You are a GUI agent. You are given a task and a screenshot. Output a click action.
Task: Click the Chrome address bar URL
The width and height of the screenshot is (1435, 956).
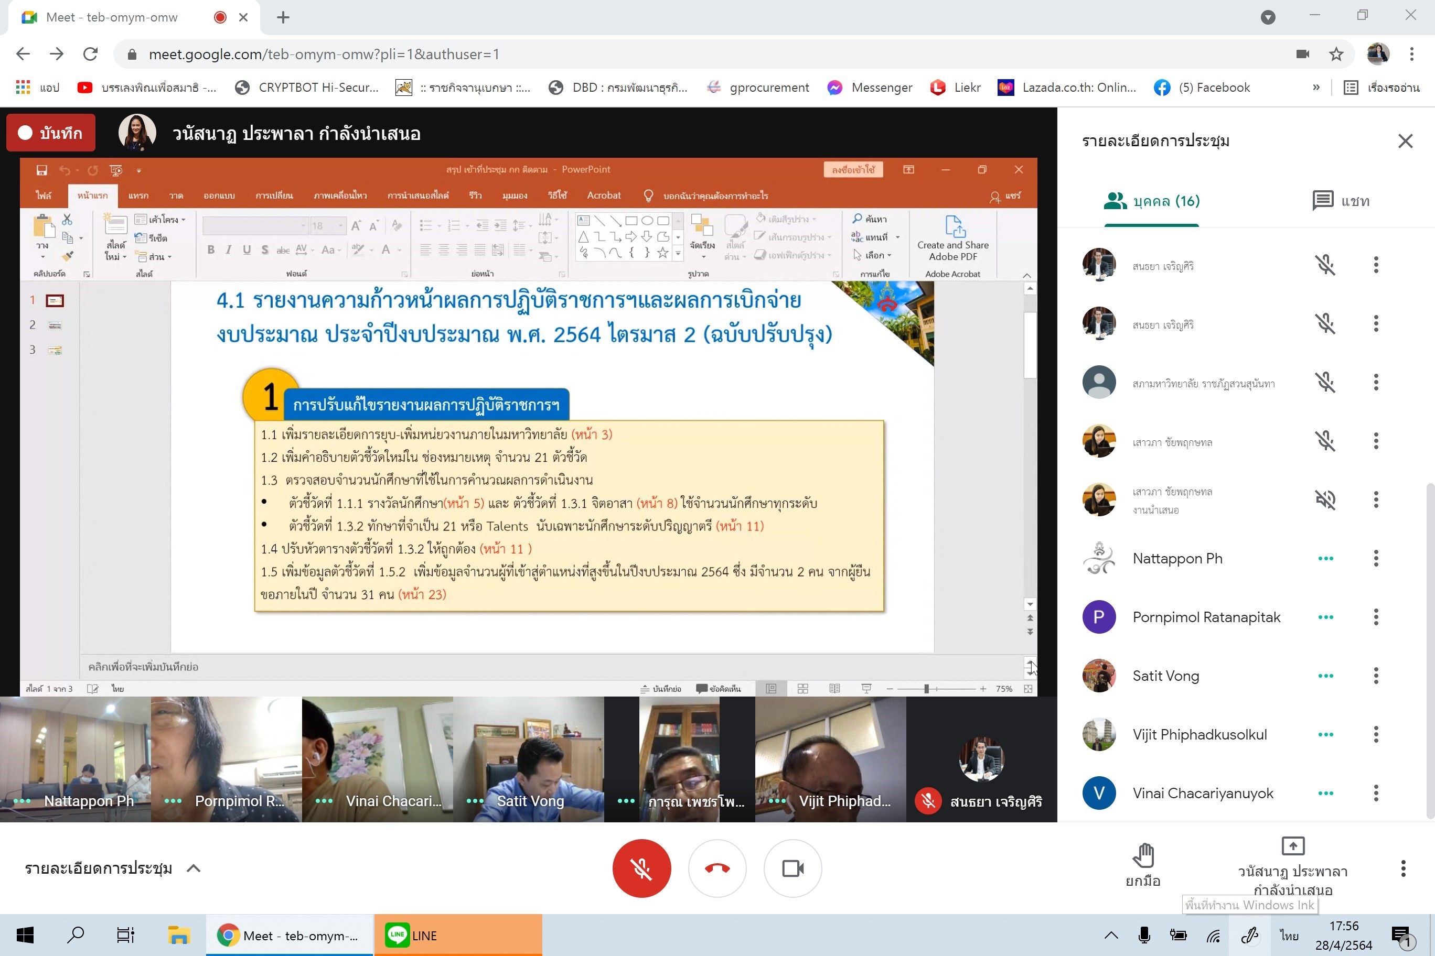click(x=324, y=55)
